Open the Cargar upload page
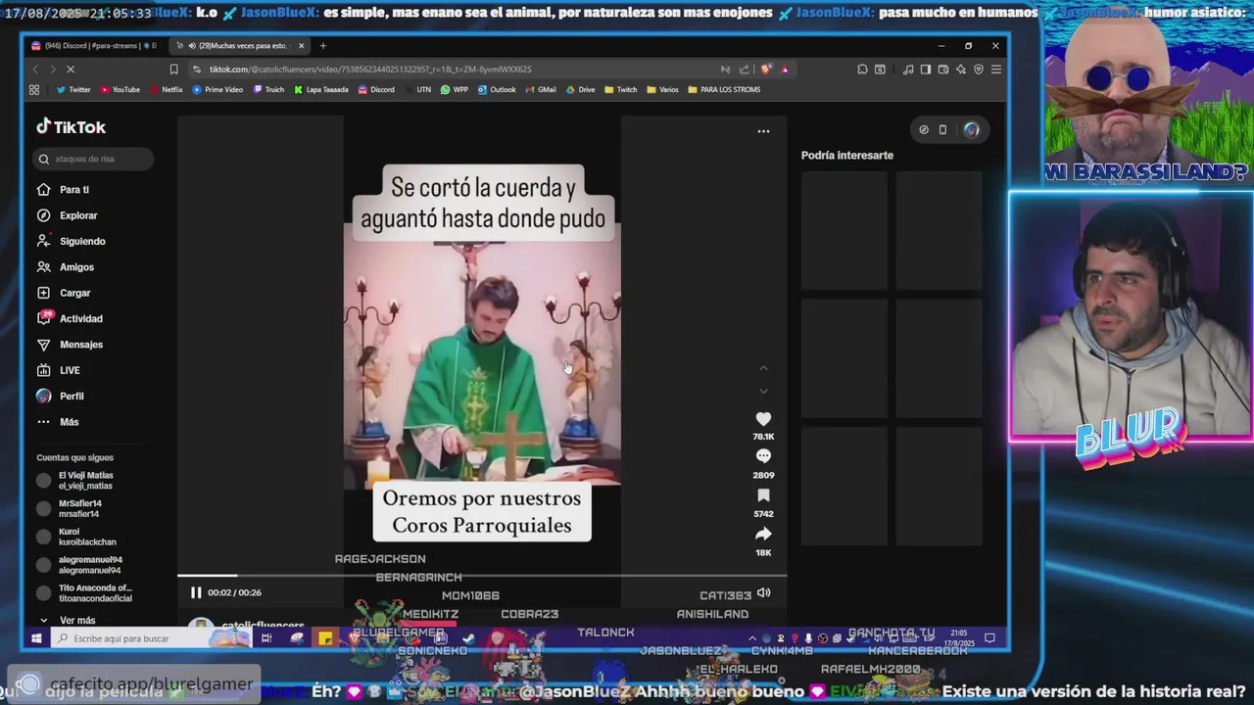 click(x=64, y=293)
